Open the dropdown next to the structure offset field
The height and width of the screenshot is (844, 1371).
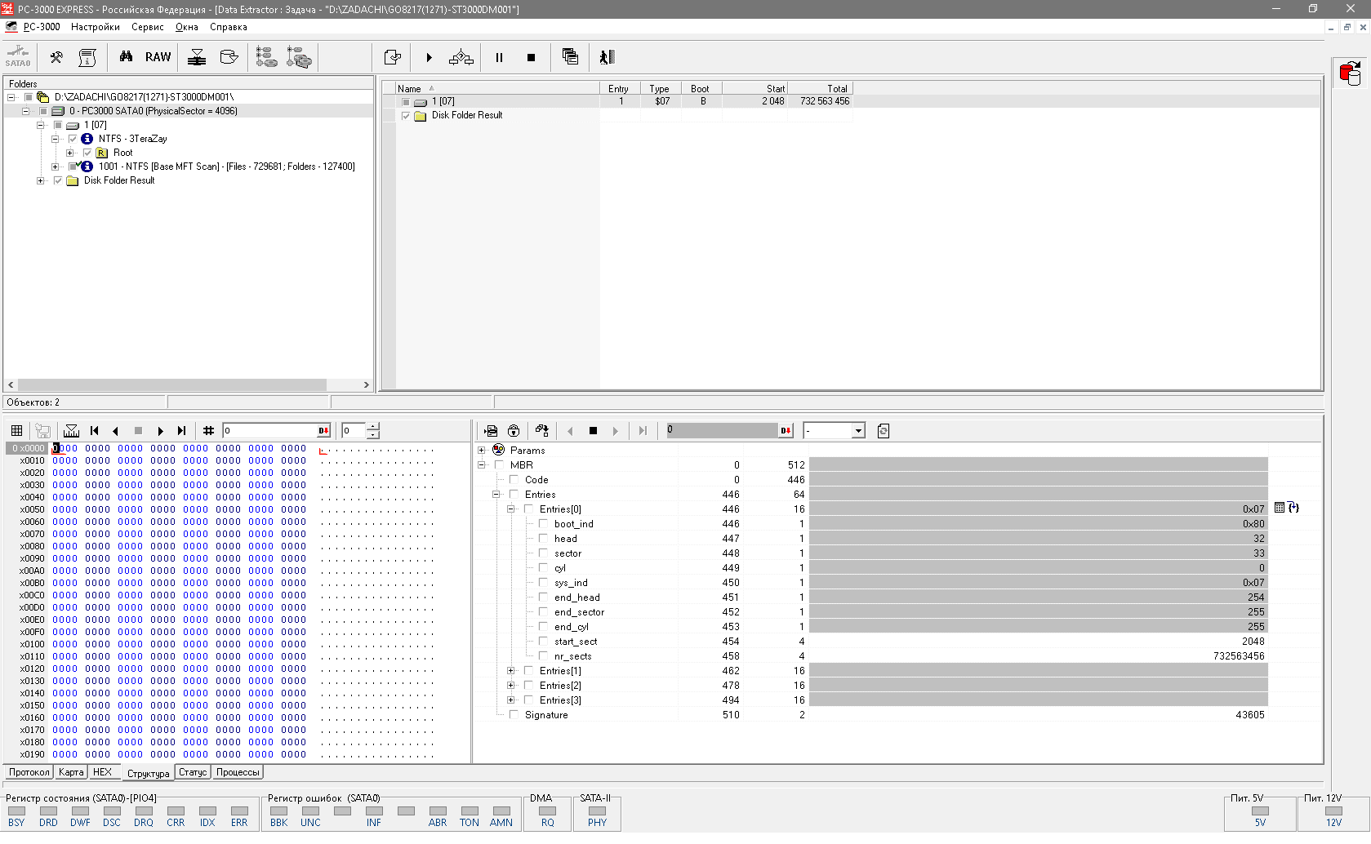tap(858, 431)
